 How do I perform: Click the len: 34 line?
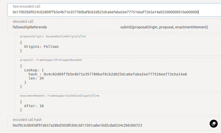pos(36,78)
